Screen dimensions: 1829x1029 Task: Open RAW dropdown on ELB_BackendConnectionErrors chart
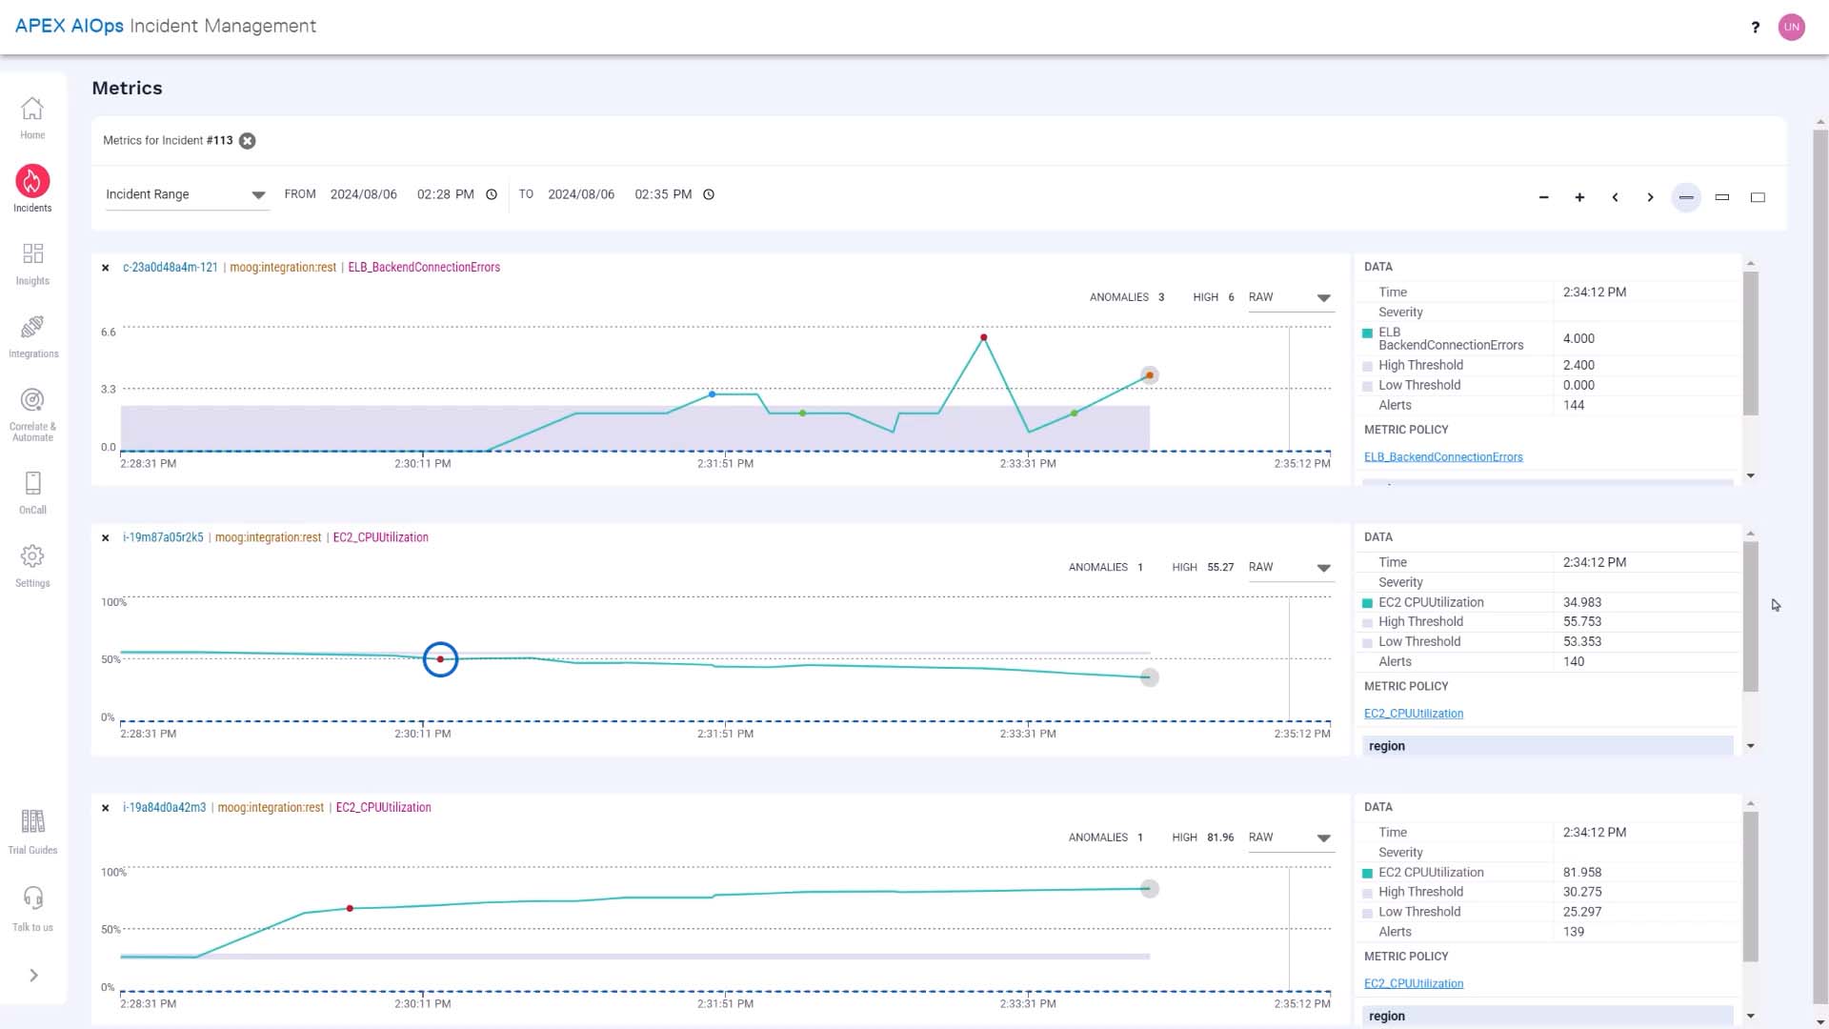point(1290,297)
